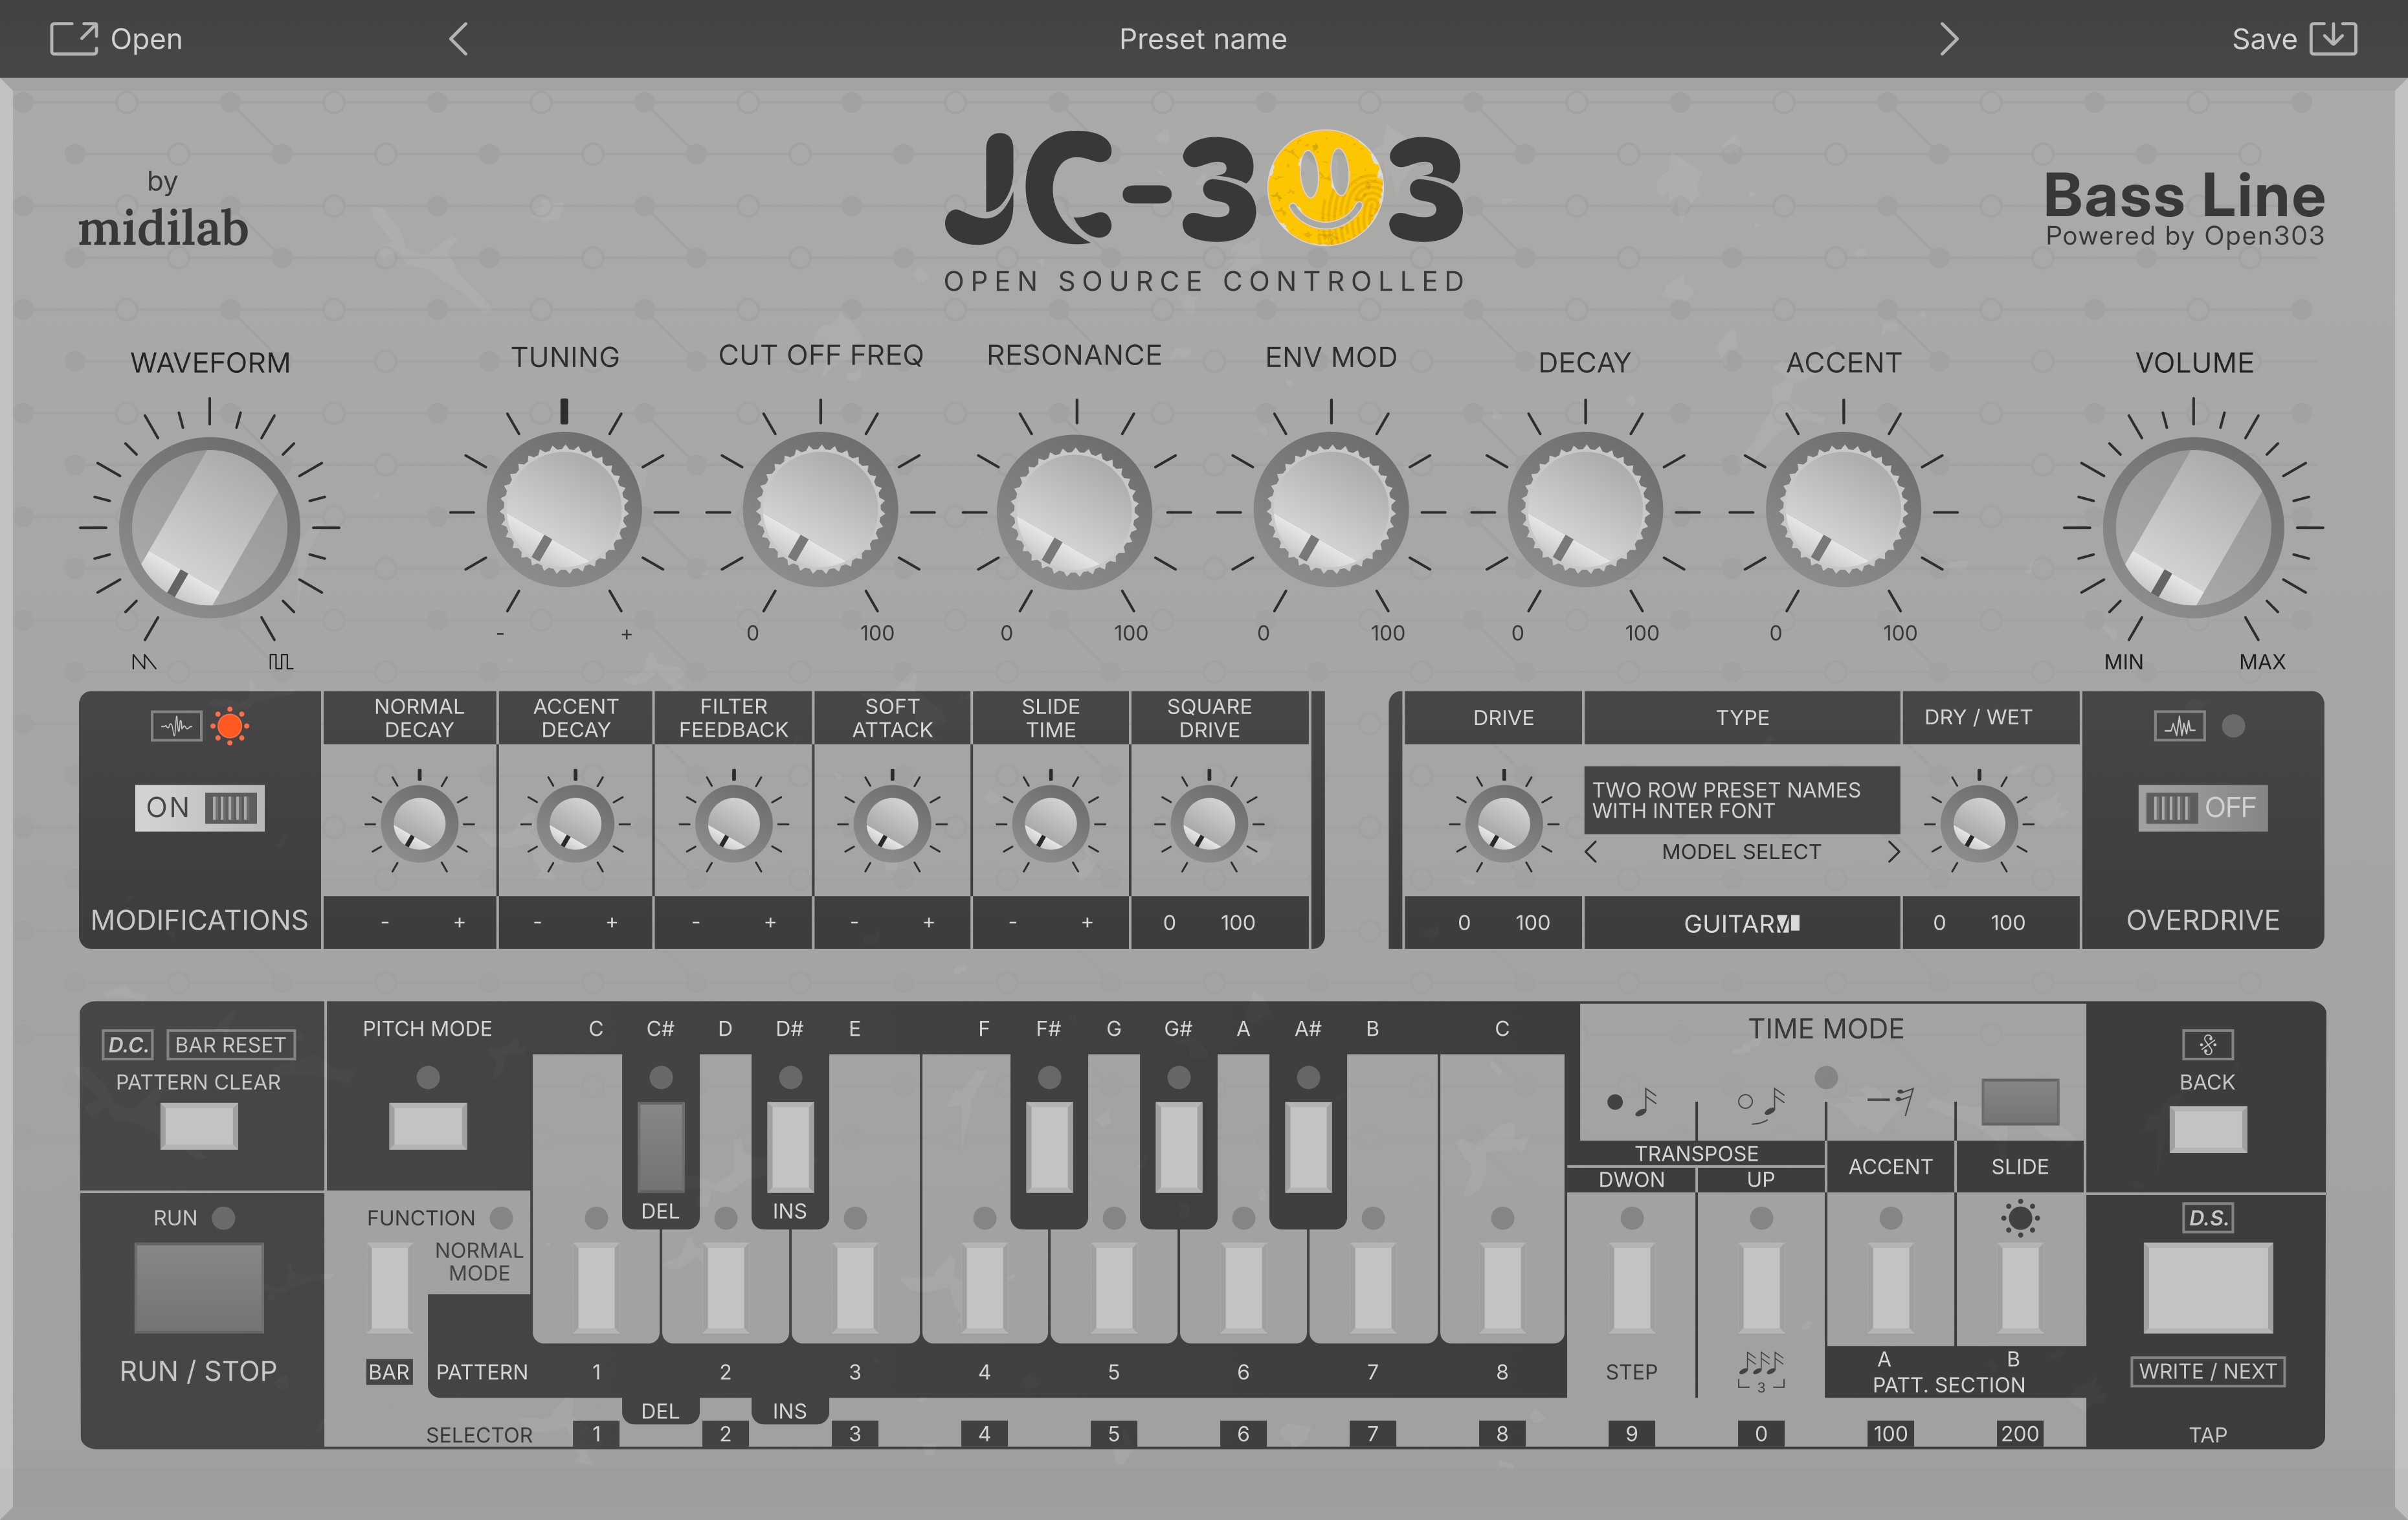Select previous overdrive model arrow
Screen dimensions: 2408x1520
click(x=1591, y=852)
